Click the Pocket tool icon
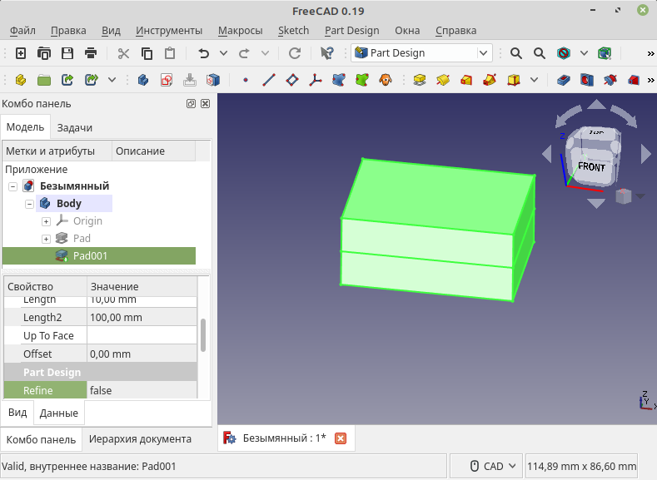 click(564, 80)
